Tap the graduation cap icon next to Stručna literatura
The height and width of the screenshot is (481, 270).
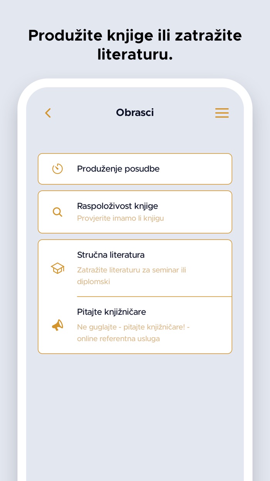pos(57,268)
